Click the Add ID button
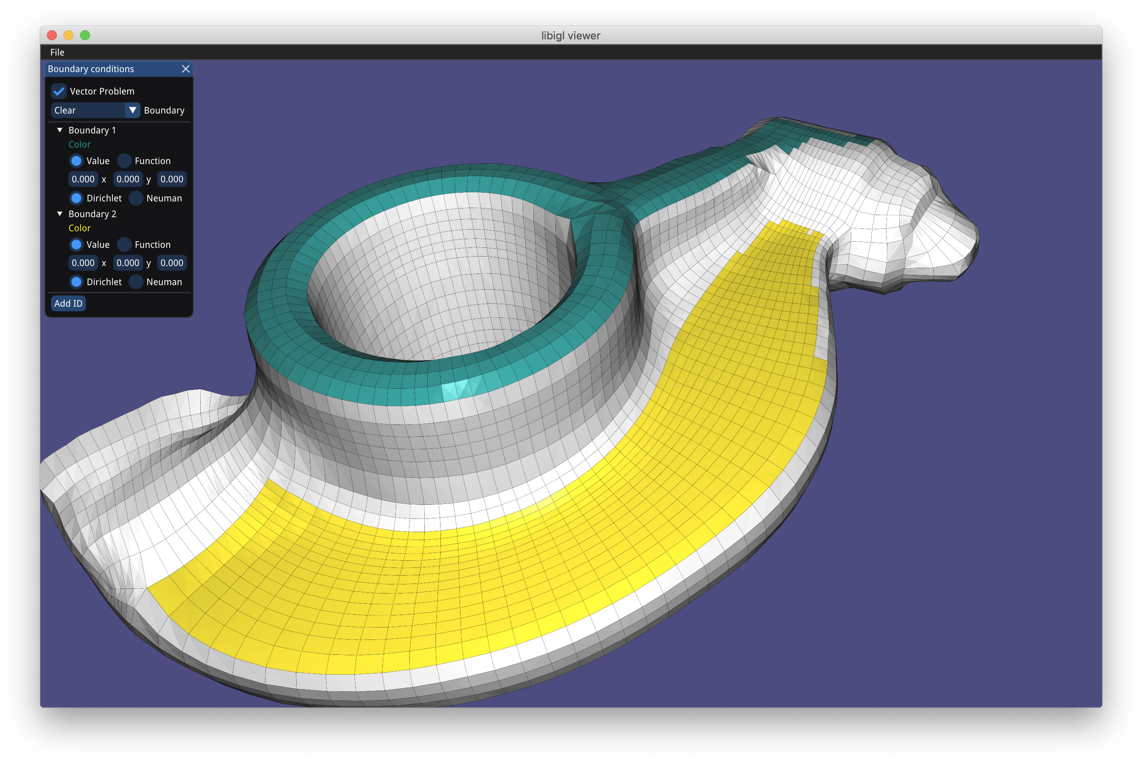The height and width of the screenshot is (763, 1142). (x=68, y=304)
